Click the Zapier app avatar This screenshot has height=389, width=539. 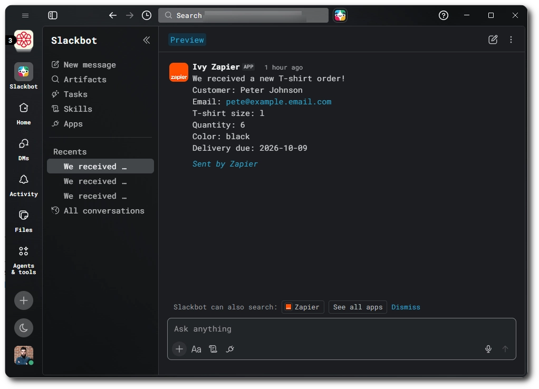click(x=179, y=72)
